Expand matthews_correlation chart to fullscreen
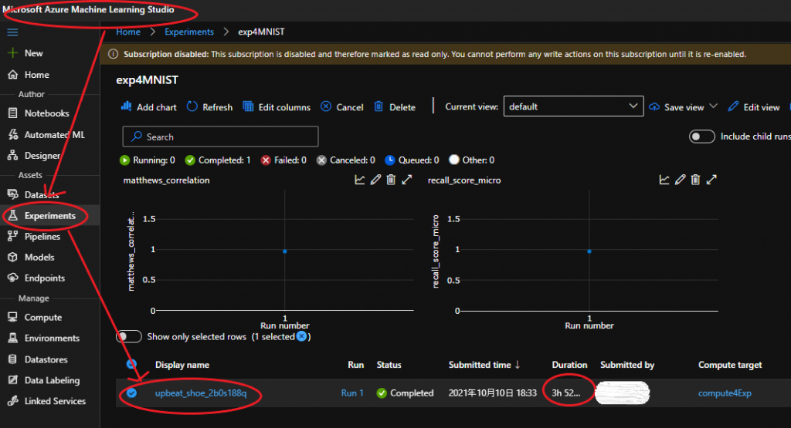This screenshot has height=428, width=791. pos(407,180)
